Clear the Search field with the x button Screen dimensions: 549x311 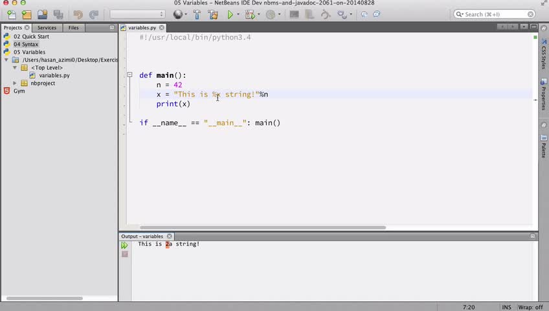click(x=531, y=14)
